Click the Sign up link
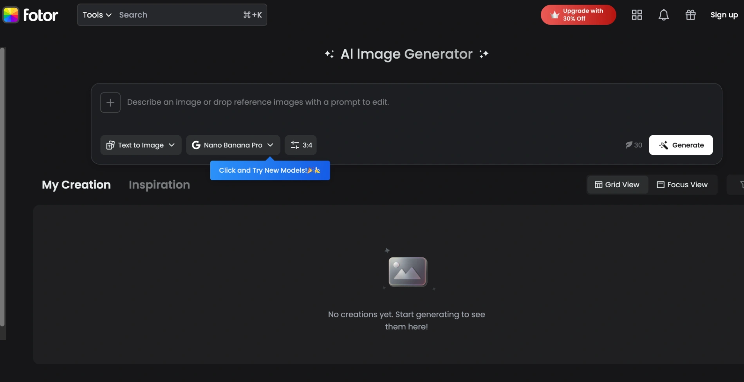744x382 pixels. click(724, 15)
